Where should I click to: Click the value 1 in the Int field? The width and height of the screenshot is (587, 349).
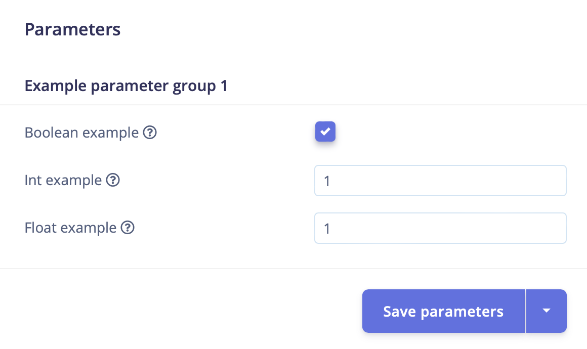(327, 181)
